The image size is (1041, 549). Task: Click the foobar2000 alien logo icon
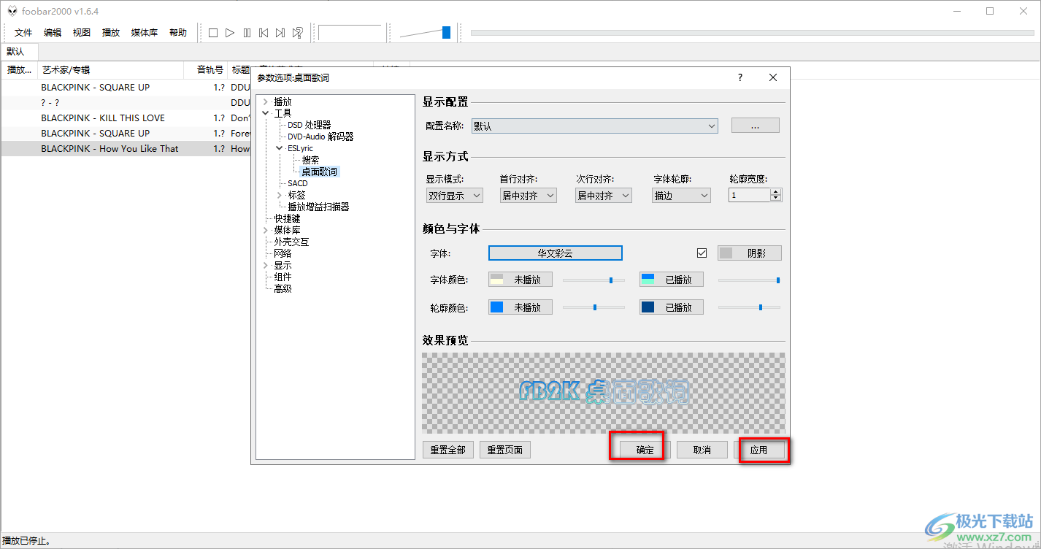pos(12,11)
